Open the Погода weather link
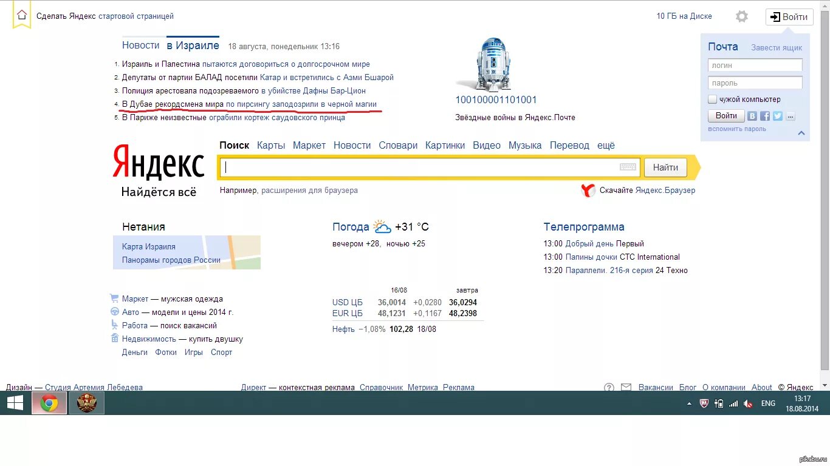 point(351,227)
